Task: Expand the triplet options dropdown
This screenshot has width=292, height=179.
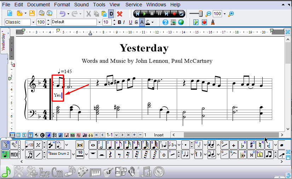Action: (179, 145)
